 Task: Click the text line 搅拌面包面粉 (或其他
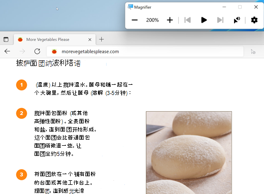click(61, 113)
